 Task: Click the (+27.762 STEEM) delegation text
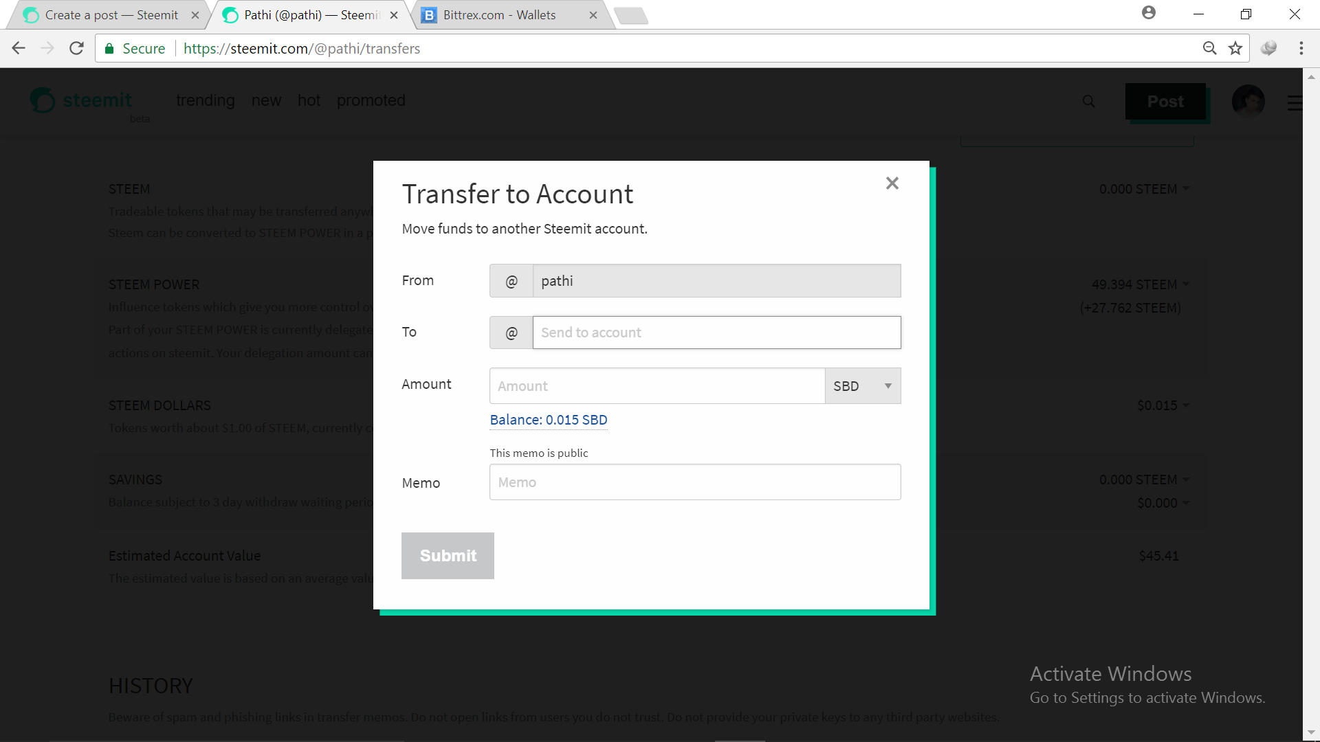coord(1130,308)
